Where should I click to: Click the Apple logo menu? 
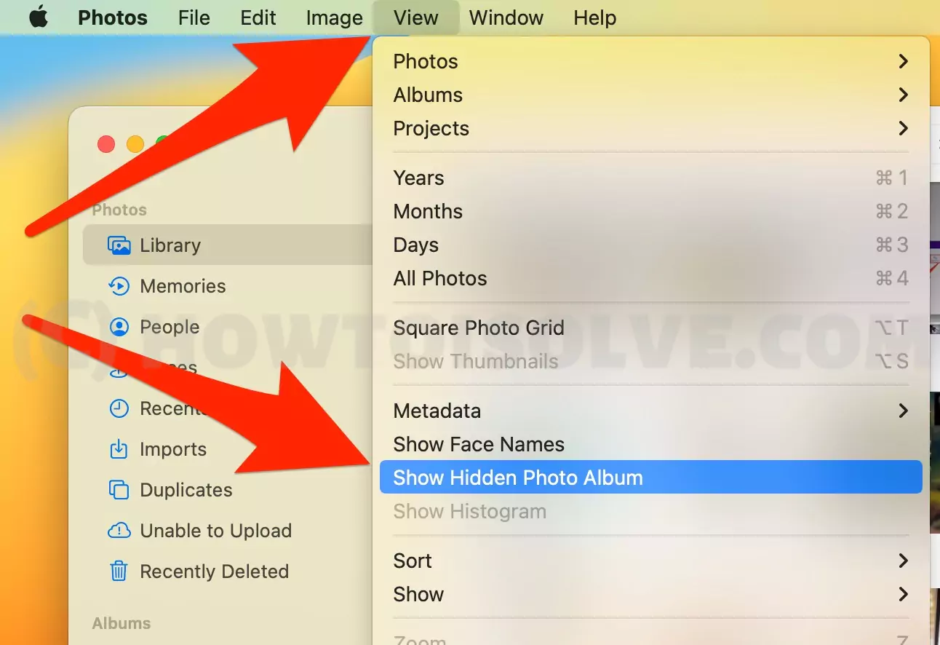click(38, 17)
